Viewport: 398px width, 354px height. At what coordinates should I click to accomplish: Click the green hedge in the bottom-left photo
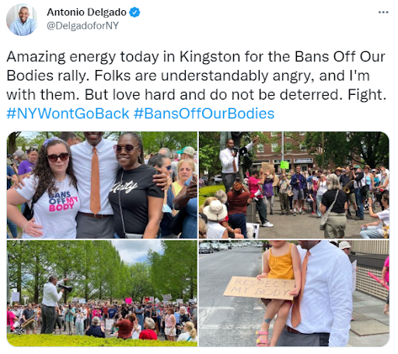click(x=102, y=341)
